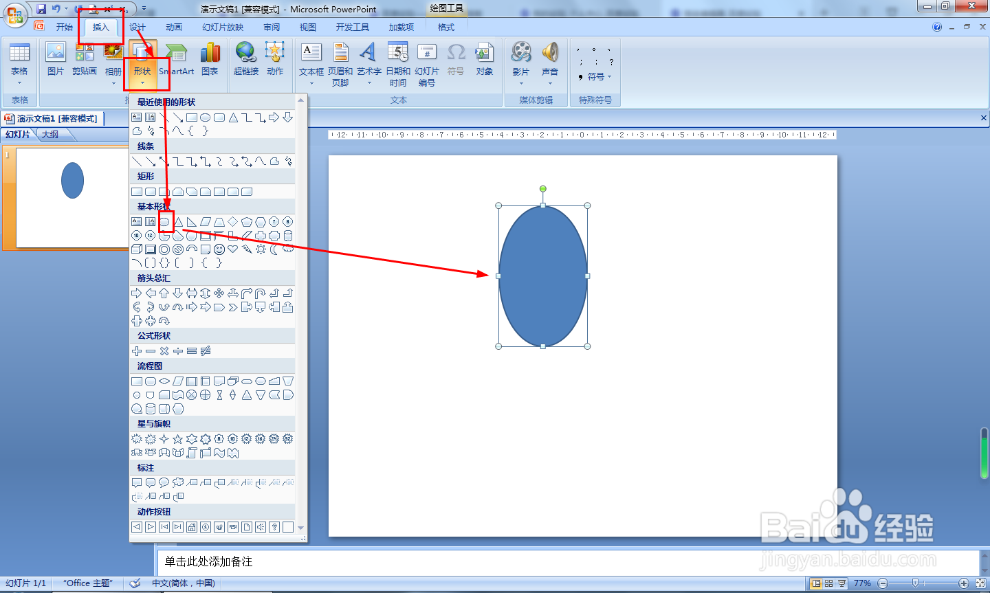Click the 动作 action icon
The height and width of the screenshot is (593, 990).
tap(275, 60)
